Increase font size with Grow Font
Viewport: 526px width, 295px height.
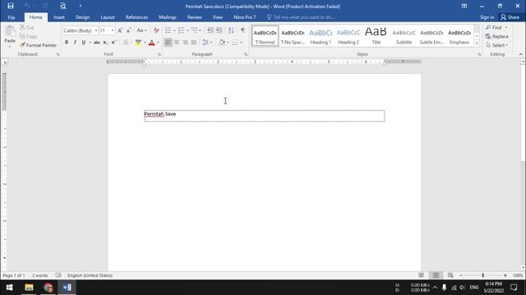pos(120,30)
